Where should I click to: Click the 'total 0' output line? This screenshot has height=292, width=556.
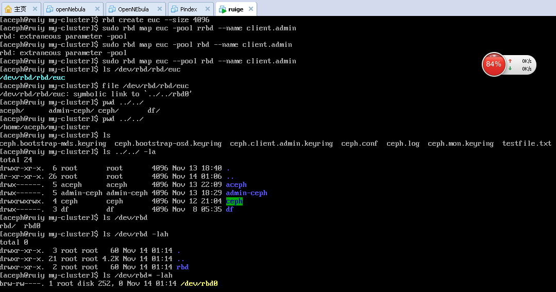(14, 243)
